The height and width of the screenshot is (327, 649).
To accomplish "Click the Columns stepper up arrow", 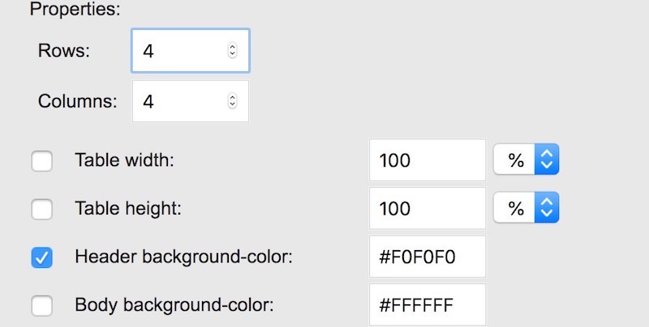I will pos(232,97).
